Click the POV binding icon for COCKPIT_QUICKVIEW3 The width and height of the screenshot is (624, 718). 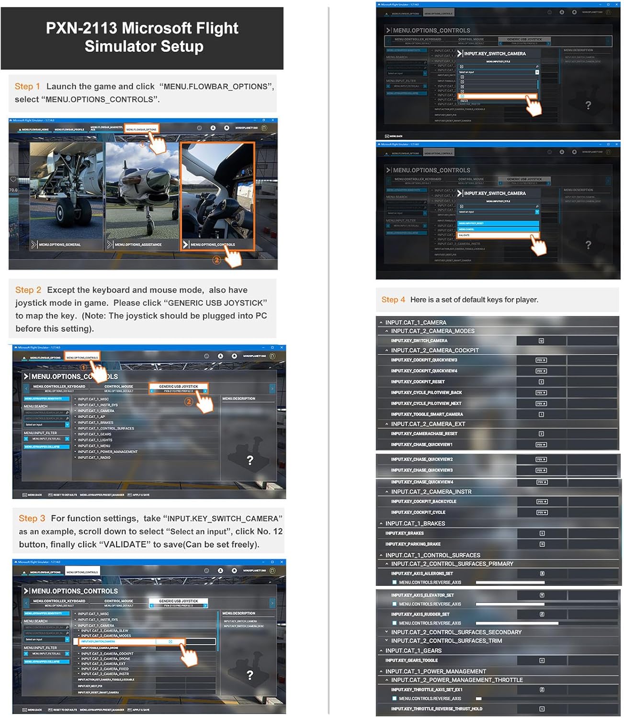[541, 360]
